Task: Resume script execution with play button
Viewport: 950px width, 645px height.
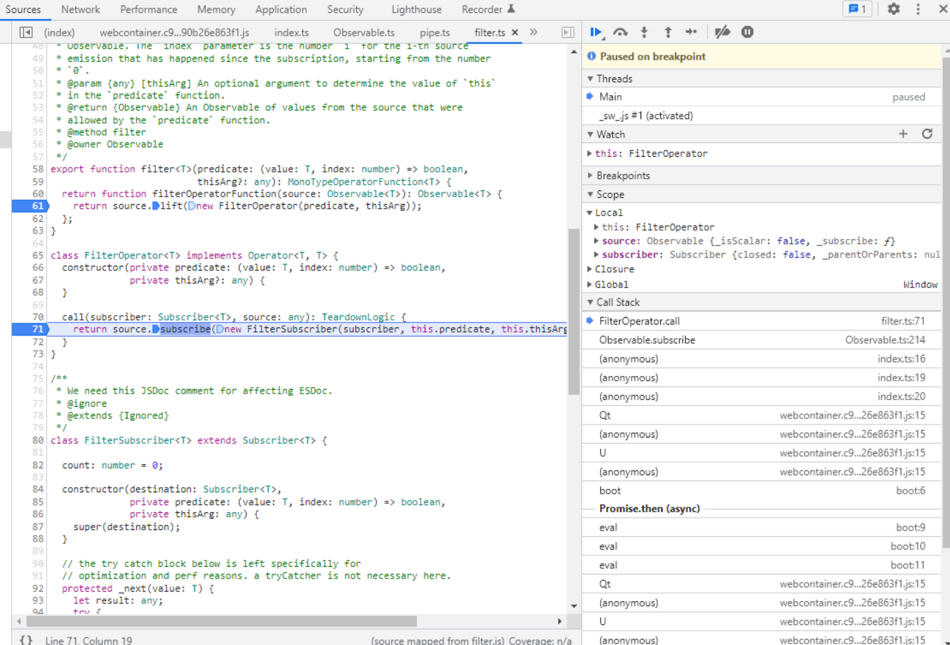Action: point(595,32)
